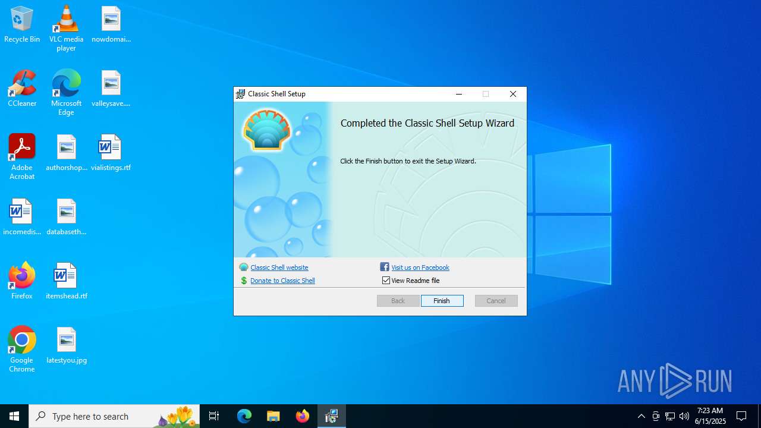Image resolution: width=761 pixels, height=428 pixels.
Task: Uncheck View Readme file checkbox
Action: pos(386,281)
